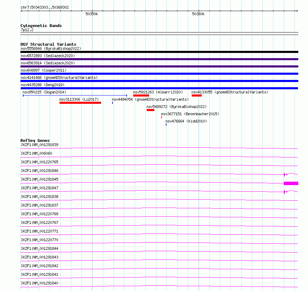
Task: Select the black nsv5556846 variant bar
Action: (x=159, y=52)
